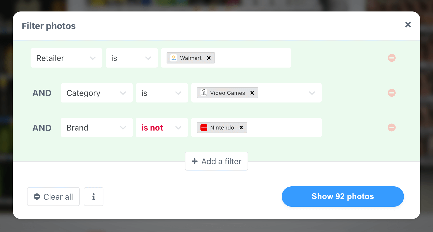The width and height of the screenshot is (433, 232).
Task: Click Add a filter button
Action: click(216, 161)
